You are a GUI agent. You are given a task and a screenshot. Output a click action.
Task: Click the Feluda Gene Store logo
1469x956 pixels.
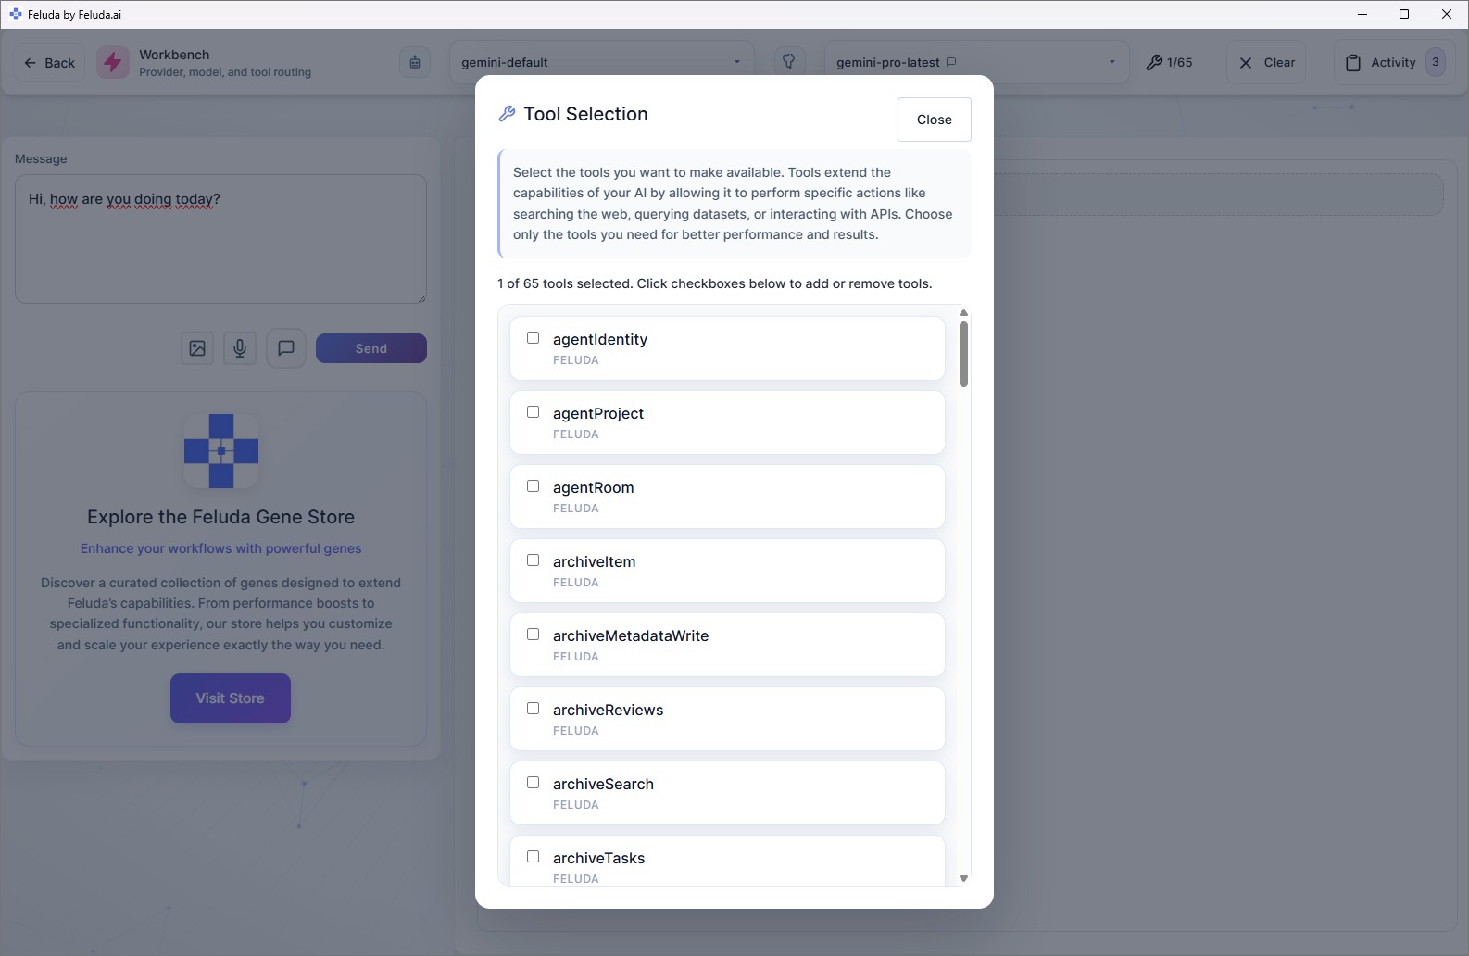click(x=221, y=451)
